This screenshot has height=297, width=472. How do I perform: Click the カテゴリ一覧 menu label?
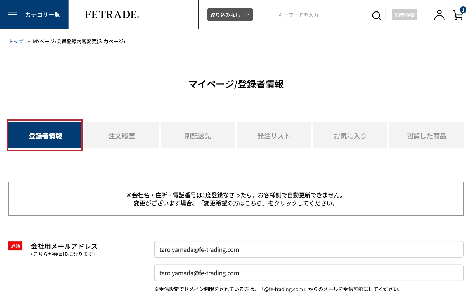tap(42, 15)
